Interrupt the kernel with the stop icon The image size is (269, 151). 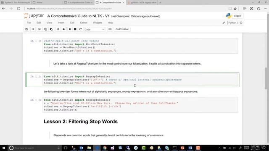(x=75, y=29)
